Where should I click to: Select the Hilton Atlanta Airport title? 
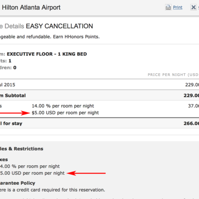click(x=31, y=7)
